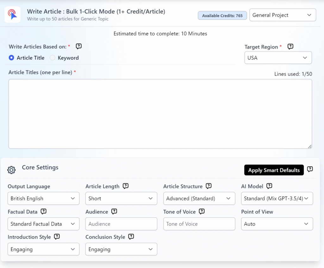Click 'Article Titles (one per line)' label
Viewport: 324px width, 268px height.
(40, 72)
